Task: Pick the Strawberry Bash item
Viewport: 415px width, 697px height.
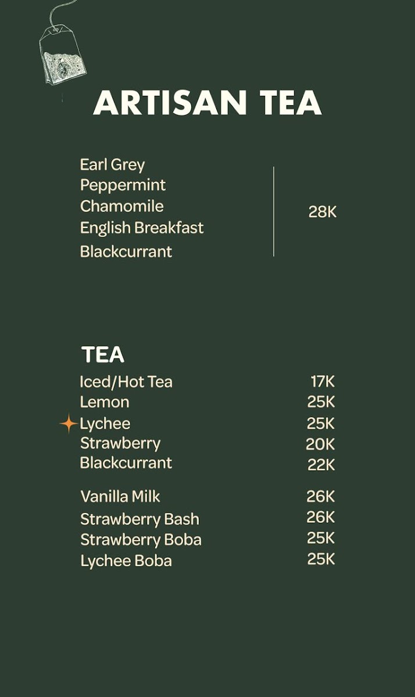Action: click(139, 519)
